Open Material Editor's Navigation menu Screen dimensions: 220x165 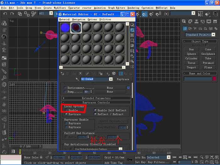coord(79,19)
